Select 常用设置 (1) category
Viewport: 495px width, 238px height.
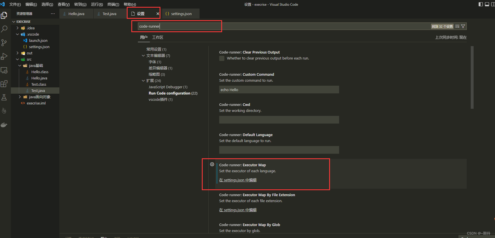click(x=156, y=49)
